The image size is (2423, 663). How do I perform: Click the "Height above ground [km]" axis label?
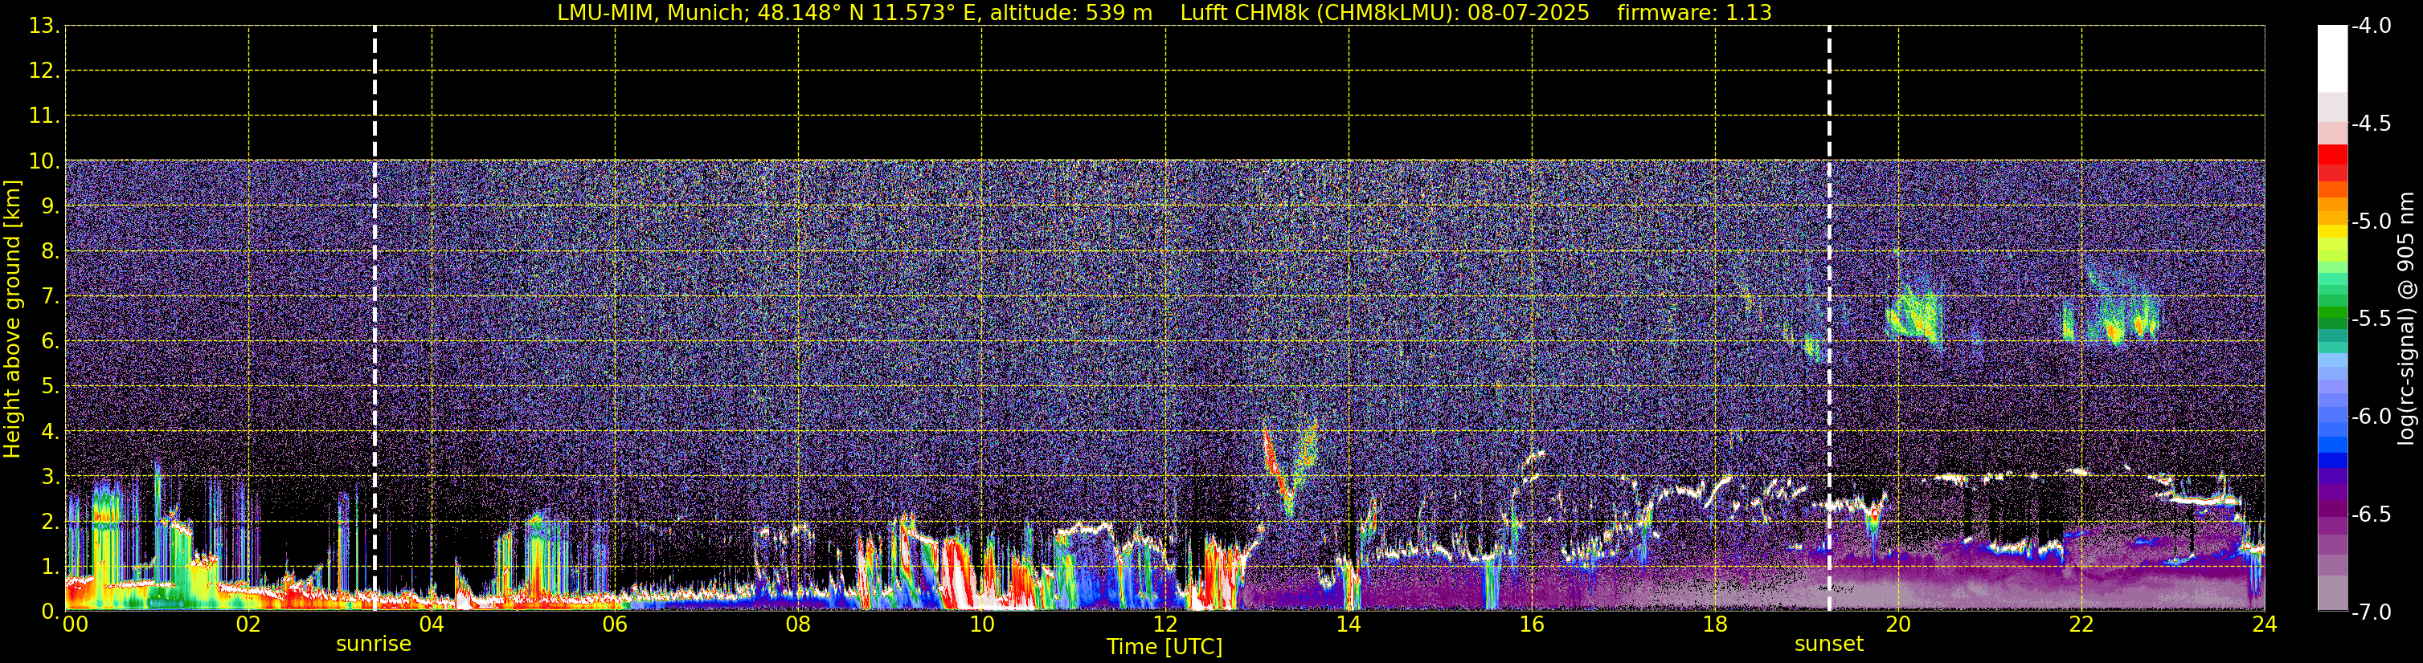[x=12, y=319]
